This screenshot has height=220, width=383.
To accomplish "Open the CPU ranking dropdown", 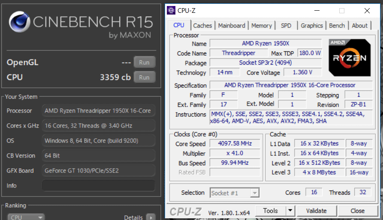I will click(x=26, y=217).
